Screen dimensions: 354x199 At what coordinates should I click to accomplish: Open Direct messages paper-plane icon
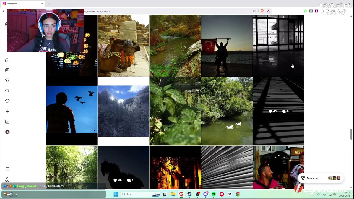pos(7,80)
